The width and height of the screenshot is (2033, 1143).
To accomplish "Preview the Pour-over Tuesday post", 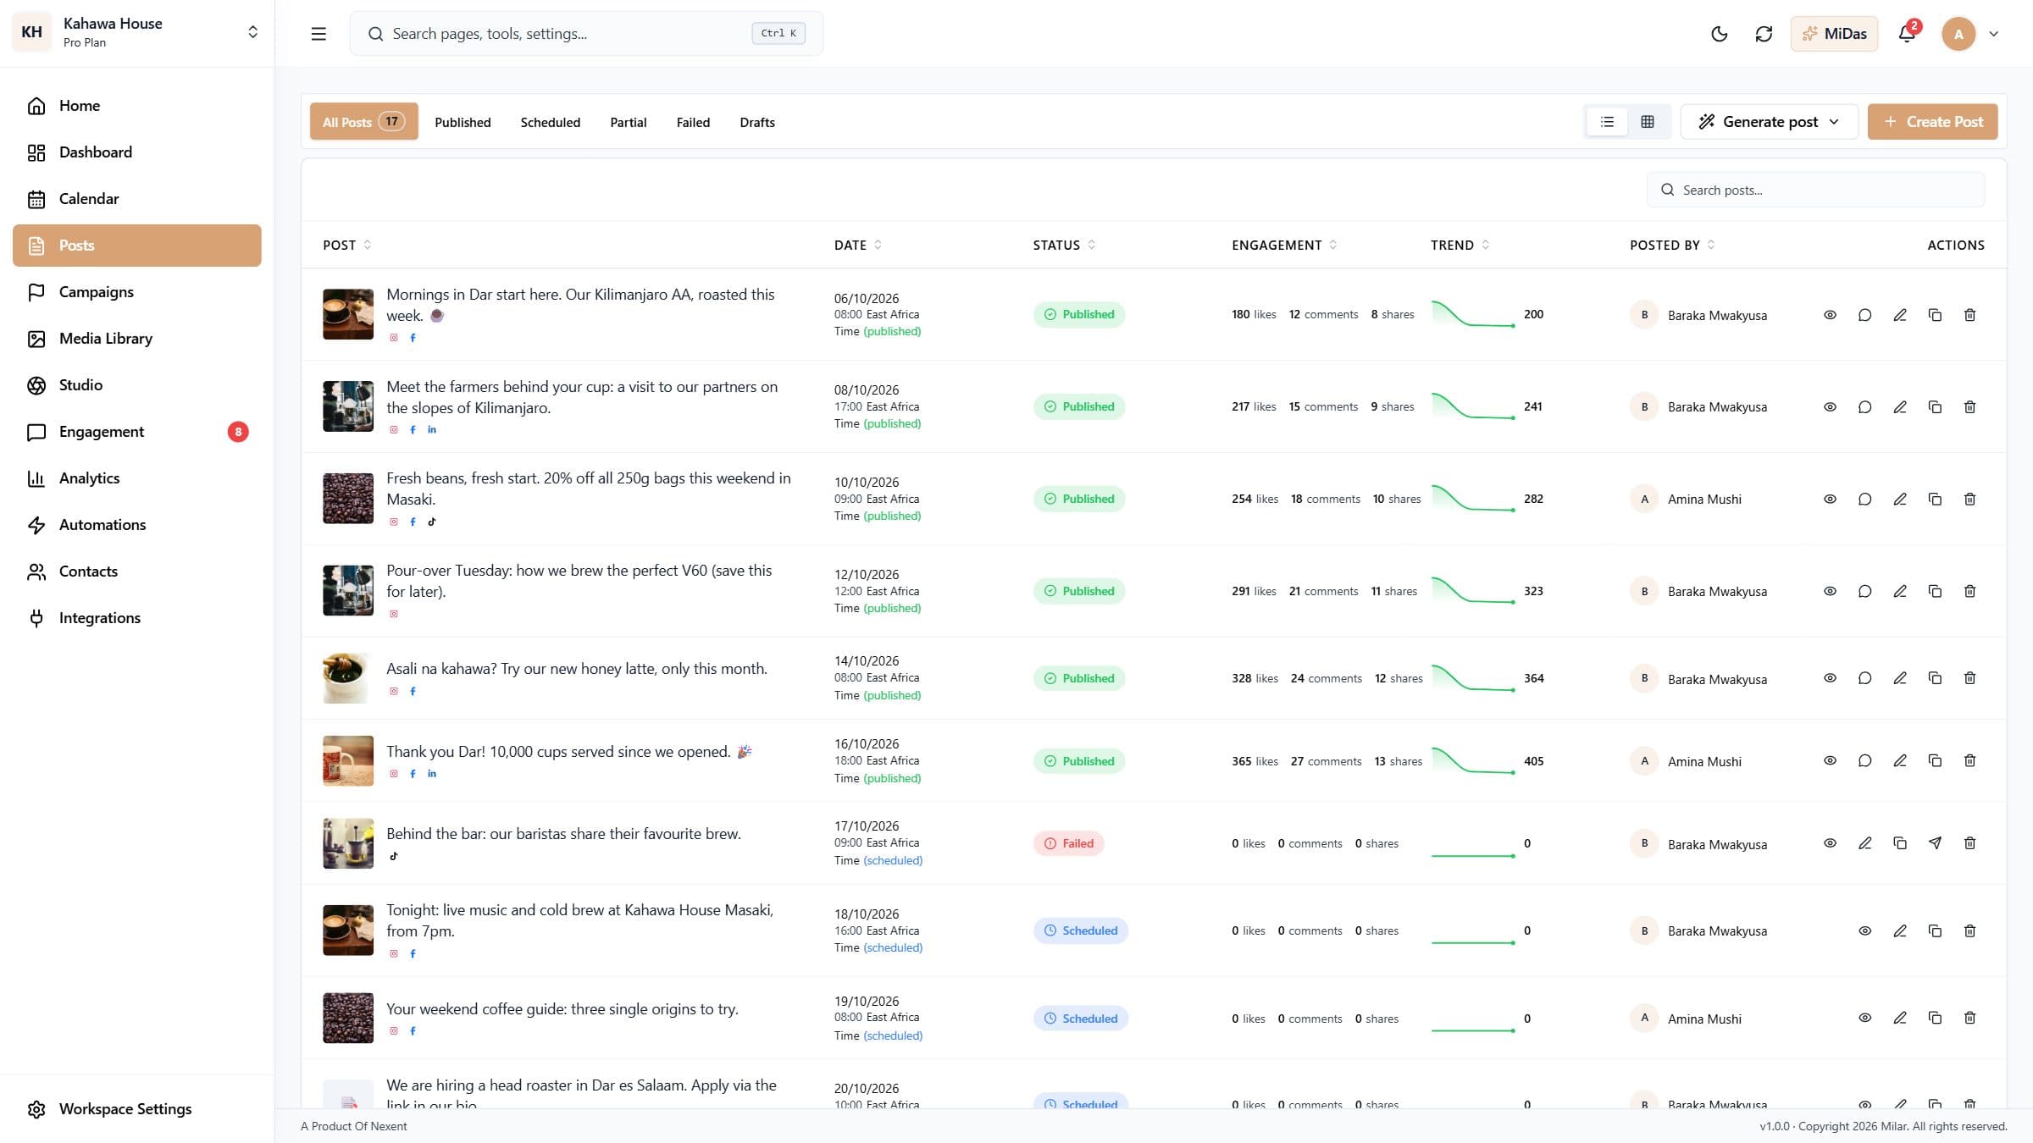I will pos(1830,592).
